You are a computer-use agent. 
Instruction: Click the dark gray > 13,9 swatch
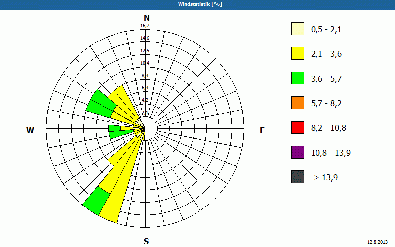click(x=298, y=177)
